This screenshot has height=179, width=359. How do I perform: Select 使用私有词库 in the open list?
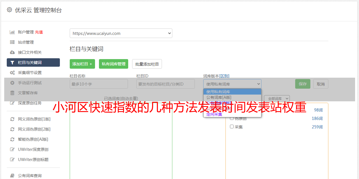click(x=232, y=92)
